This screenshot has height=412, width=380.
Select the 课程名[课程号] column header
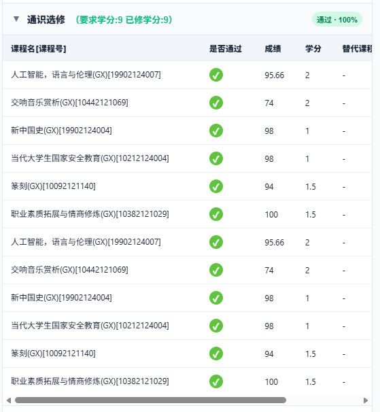[39, 48]
